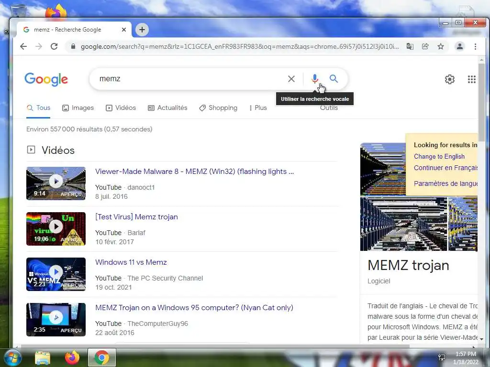Switch to the Images tab
The height and width of the screenshot is (367, 490).
click(78, 108)
